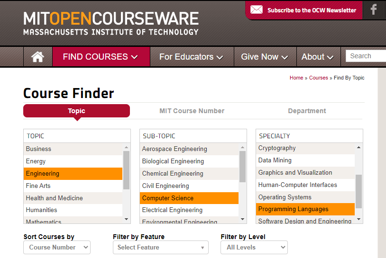The image size is (386, 258).
Task: Follow the Courses breadcrumb link
Action: coord(319,78)
